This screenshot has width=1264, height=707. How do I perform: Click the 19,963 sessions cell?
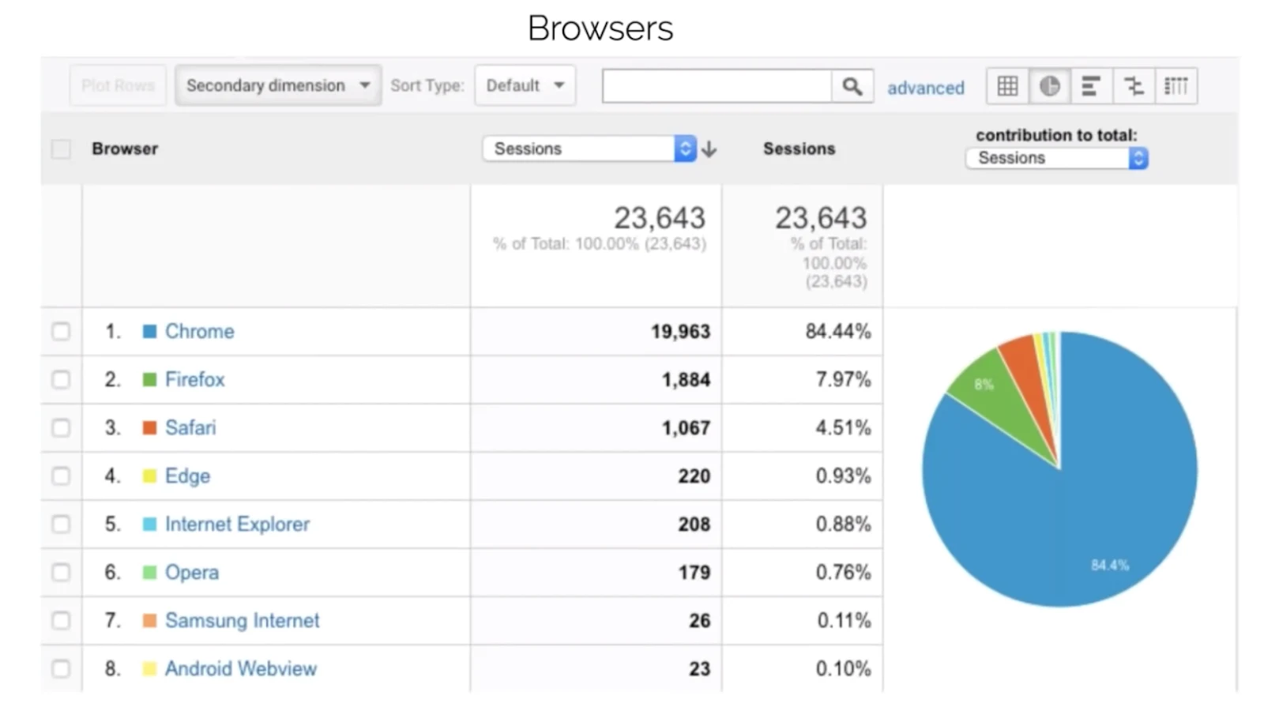[680, 332]
